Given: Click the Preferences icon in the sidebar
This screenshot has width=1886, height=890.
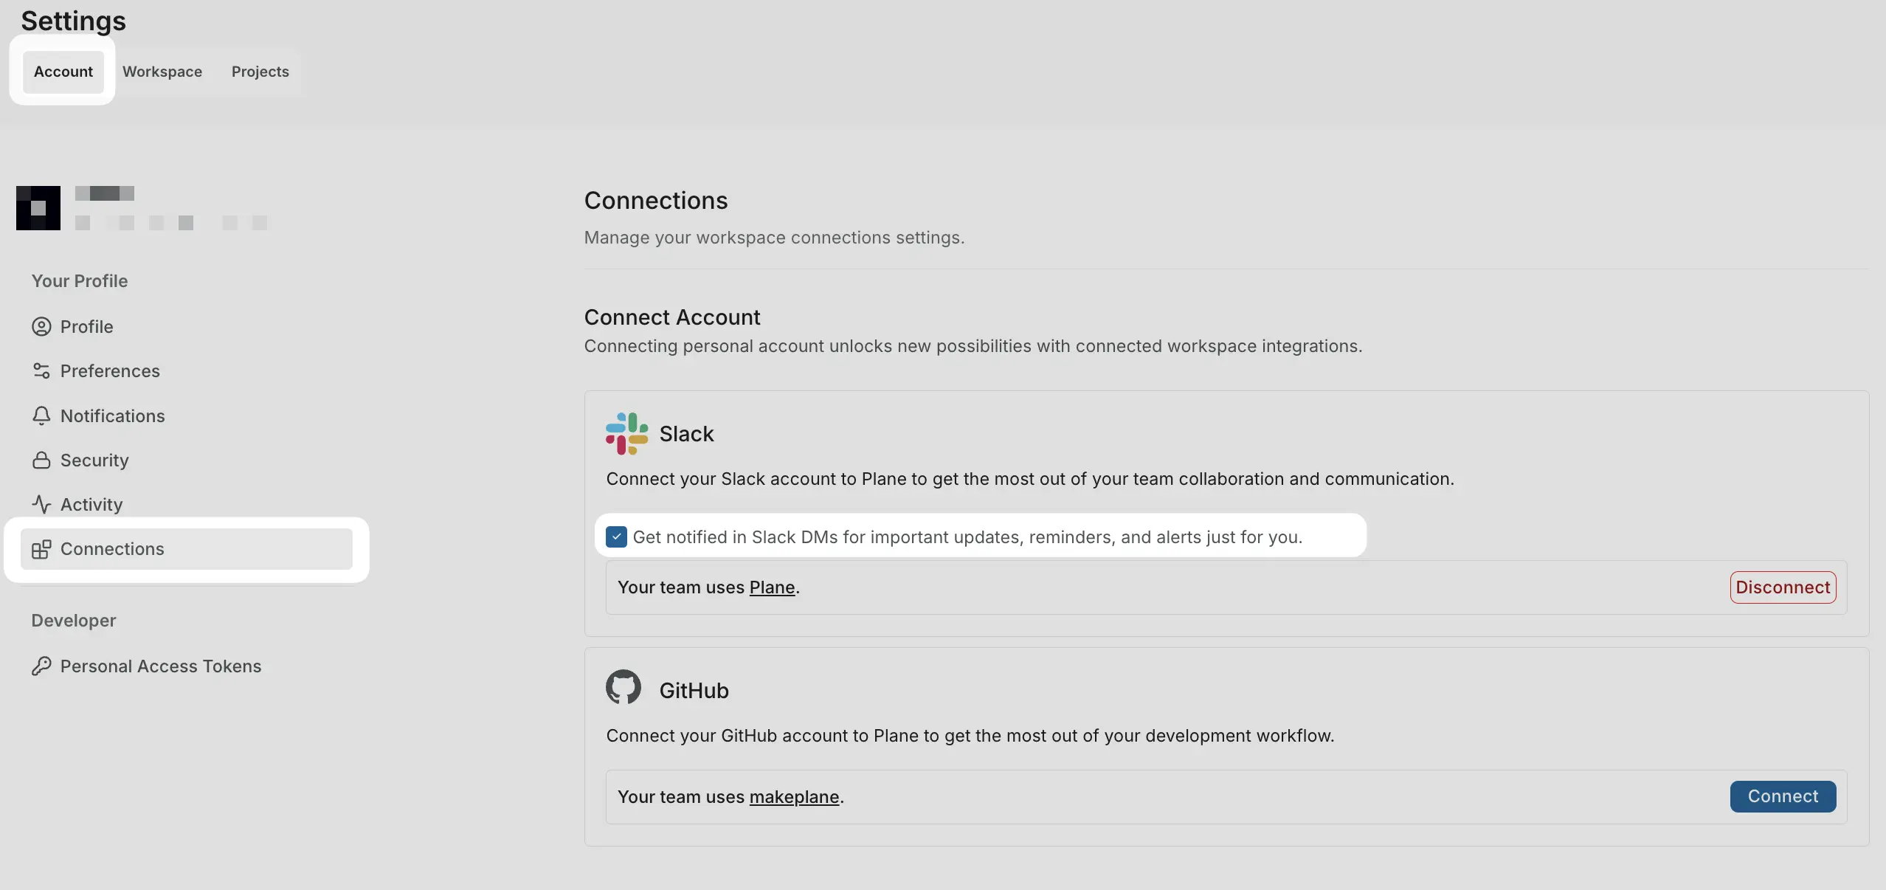Looking at the screenshot, I should tap(42, 371).
